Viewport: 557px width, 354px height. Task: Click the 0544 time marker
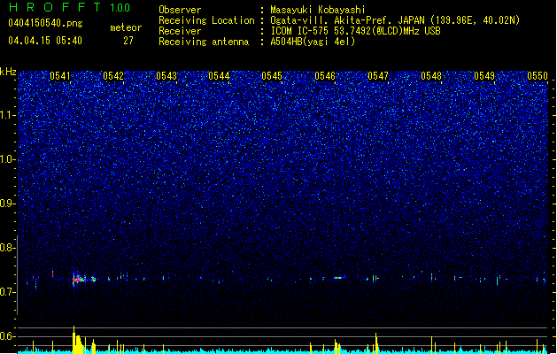click(x=220, y=76)
